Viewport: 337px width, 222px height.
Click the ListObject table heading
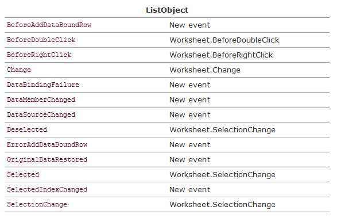[167, 10]
